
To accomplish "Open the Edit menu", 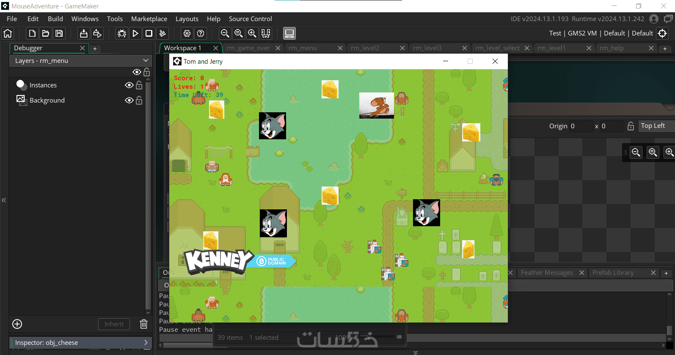I will (x=33, y=19).
